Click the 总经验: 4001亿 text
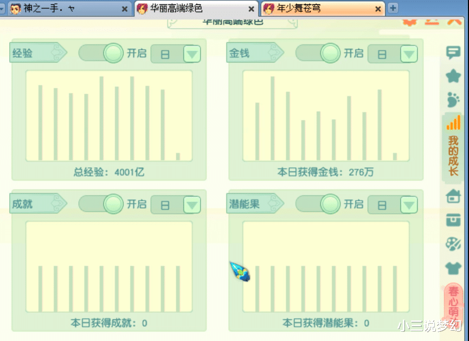Screen dimensions: 469x341 [x=109, y=172]
